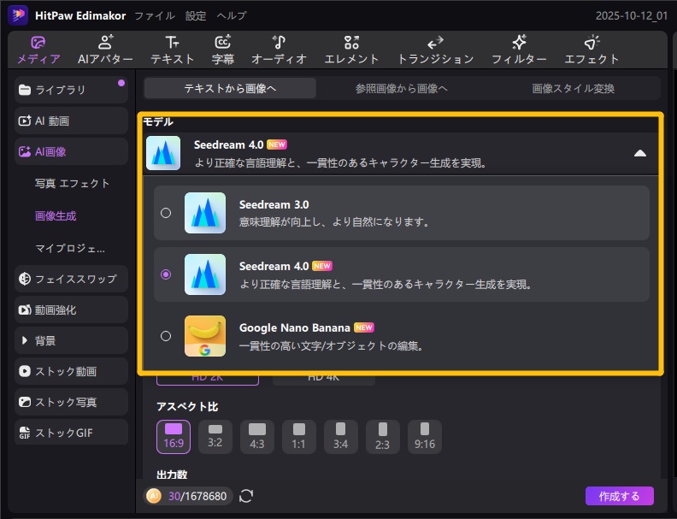The width and height of the screenshot is (677, 519).
Task: Open フェイススワップ in the sidebar
Action: pyautogui.click(x=71, y=279)
